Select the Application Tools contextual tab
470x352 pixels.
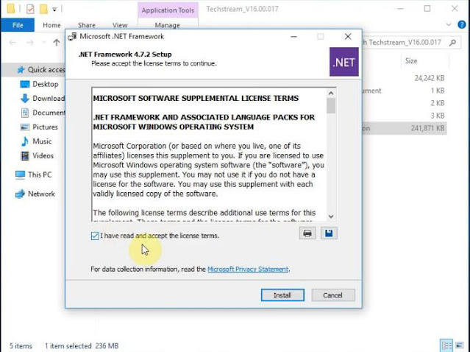[168, 10]
